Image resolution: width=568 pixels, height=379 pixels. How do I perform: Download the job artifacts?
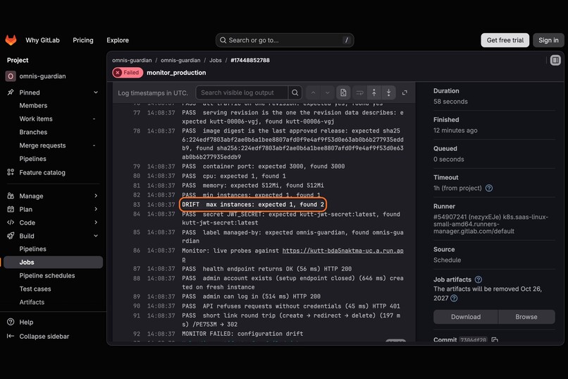[466, 317]
